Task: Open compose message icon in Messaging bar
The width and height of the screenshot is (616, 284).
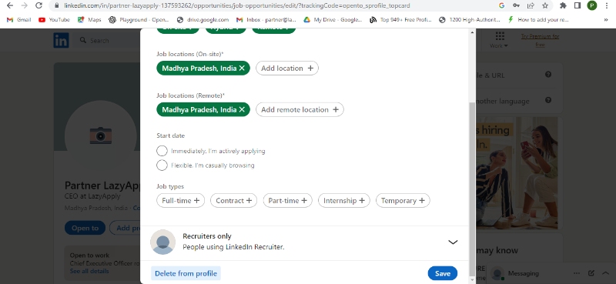Action: point(591,273)
